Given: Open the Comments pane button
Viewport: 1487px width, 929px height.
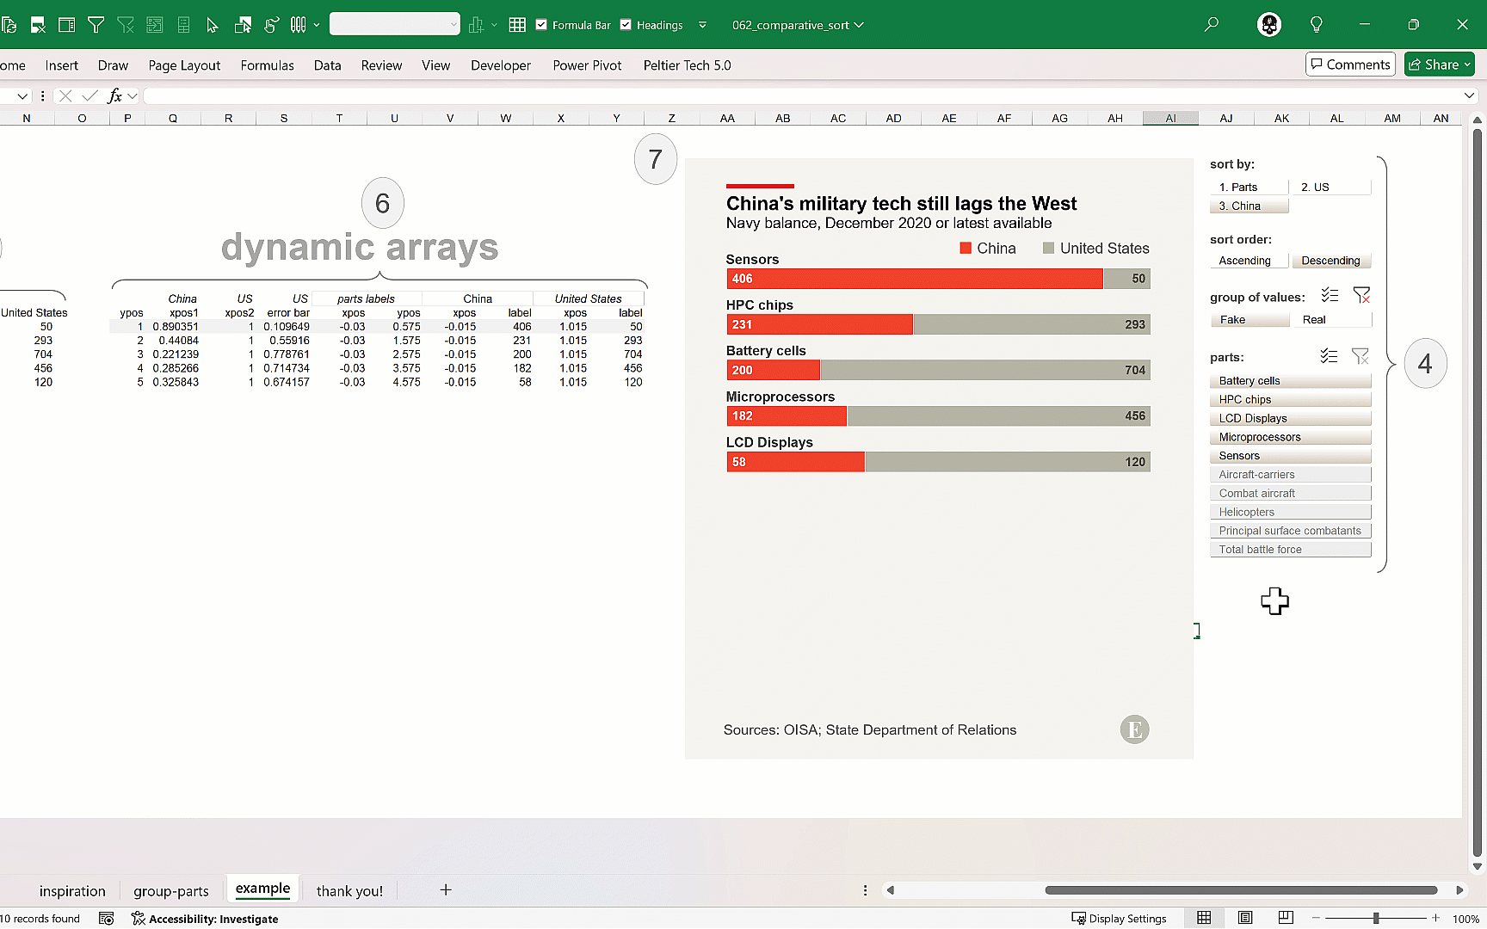Looking at the screenshot, I should (1350, 65).
